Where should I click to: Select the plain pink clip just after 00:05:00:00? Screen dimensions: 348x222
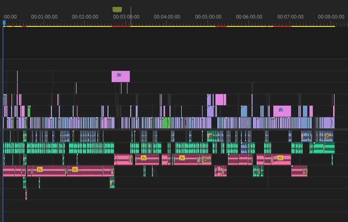[x=221, y=100]
